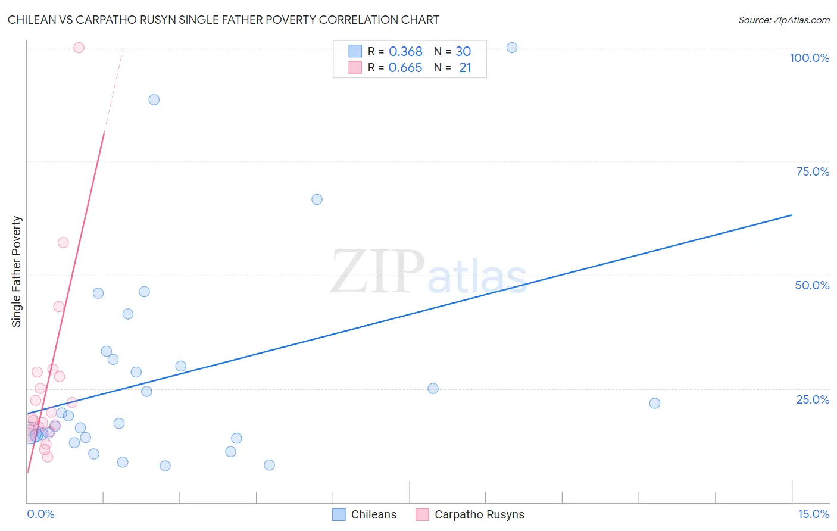
Task: Click the pink R = 0.665 swatch
Action: [x=355, y=67]
